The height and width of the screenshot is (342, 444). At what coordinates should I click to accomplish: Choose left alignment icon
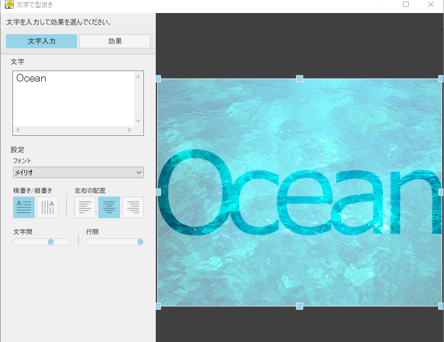coord(85,207)
